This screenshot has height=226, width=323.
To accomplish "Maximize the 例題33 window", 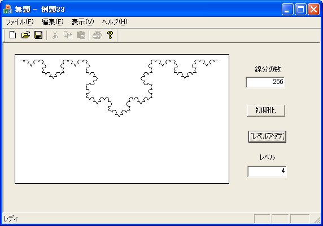I will [300, 10].
